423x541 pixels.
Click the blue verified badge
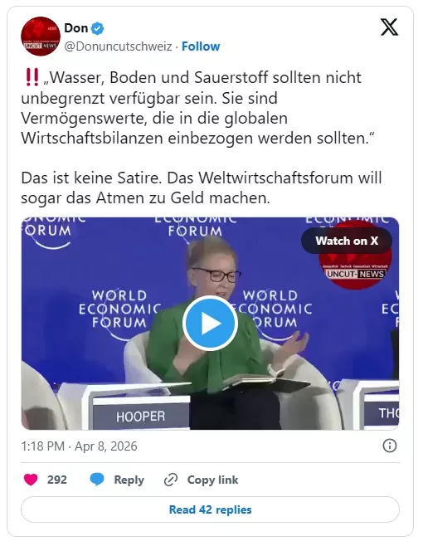[98, 28]
